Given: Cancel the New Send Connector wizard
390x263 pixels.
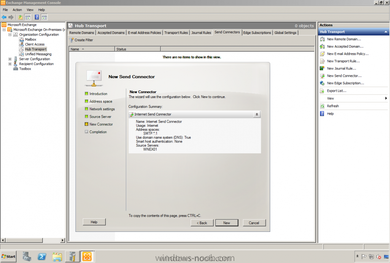Looking at the screenshot, I should point(254,223).
